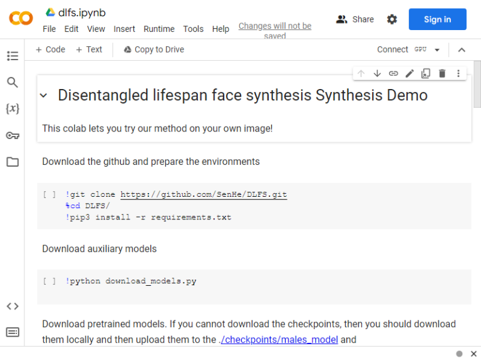481x361 pixels.
Task: Open the View menu
Action: point(96,29)
